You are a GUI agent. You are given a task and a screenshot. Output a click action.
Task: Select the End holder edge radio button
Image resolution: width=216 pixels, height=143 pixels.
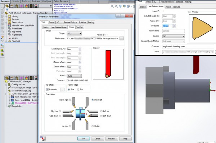tap(78, 90)
